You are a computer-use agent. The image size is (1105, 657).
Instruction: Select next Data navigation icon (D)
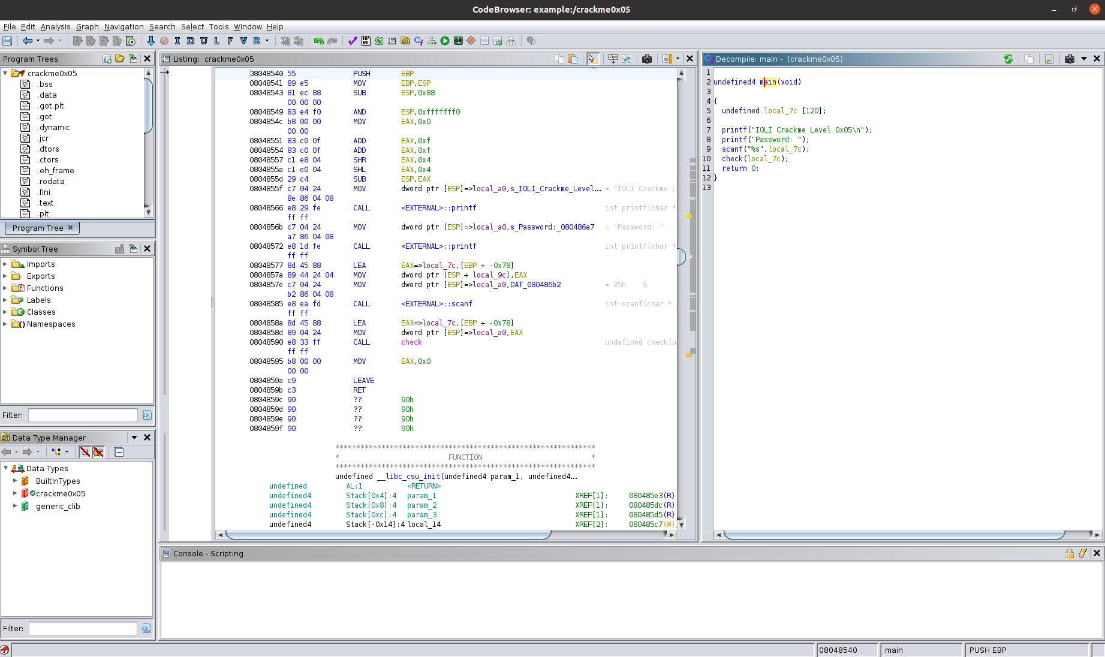click(190, 41)
